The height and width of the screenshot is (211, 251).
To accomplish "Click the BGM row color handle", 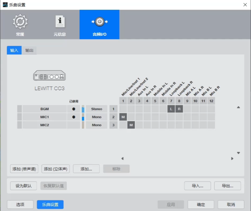I will (20, 109).
